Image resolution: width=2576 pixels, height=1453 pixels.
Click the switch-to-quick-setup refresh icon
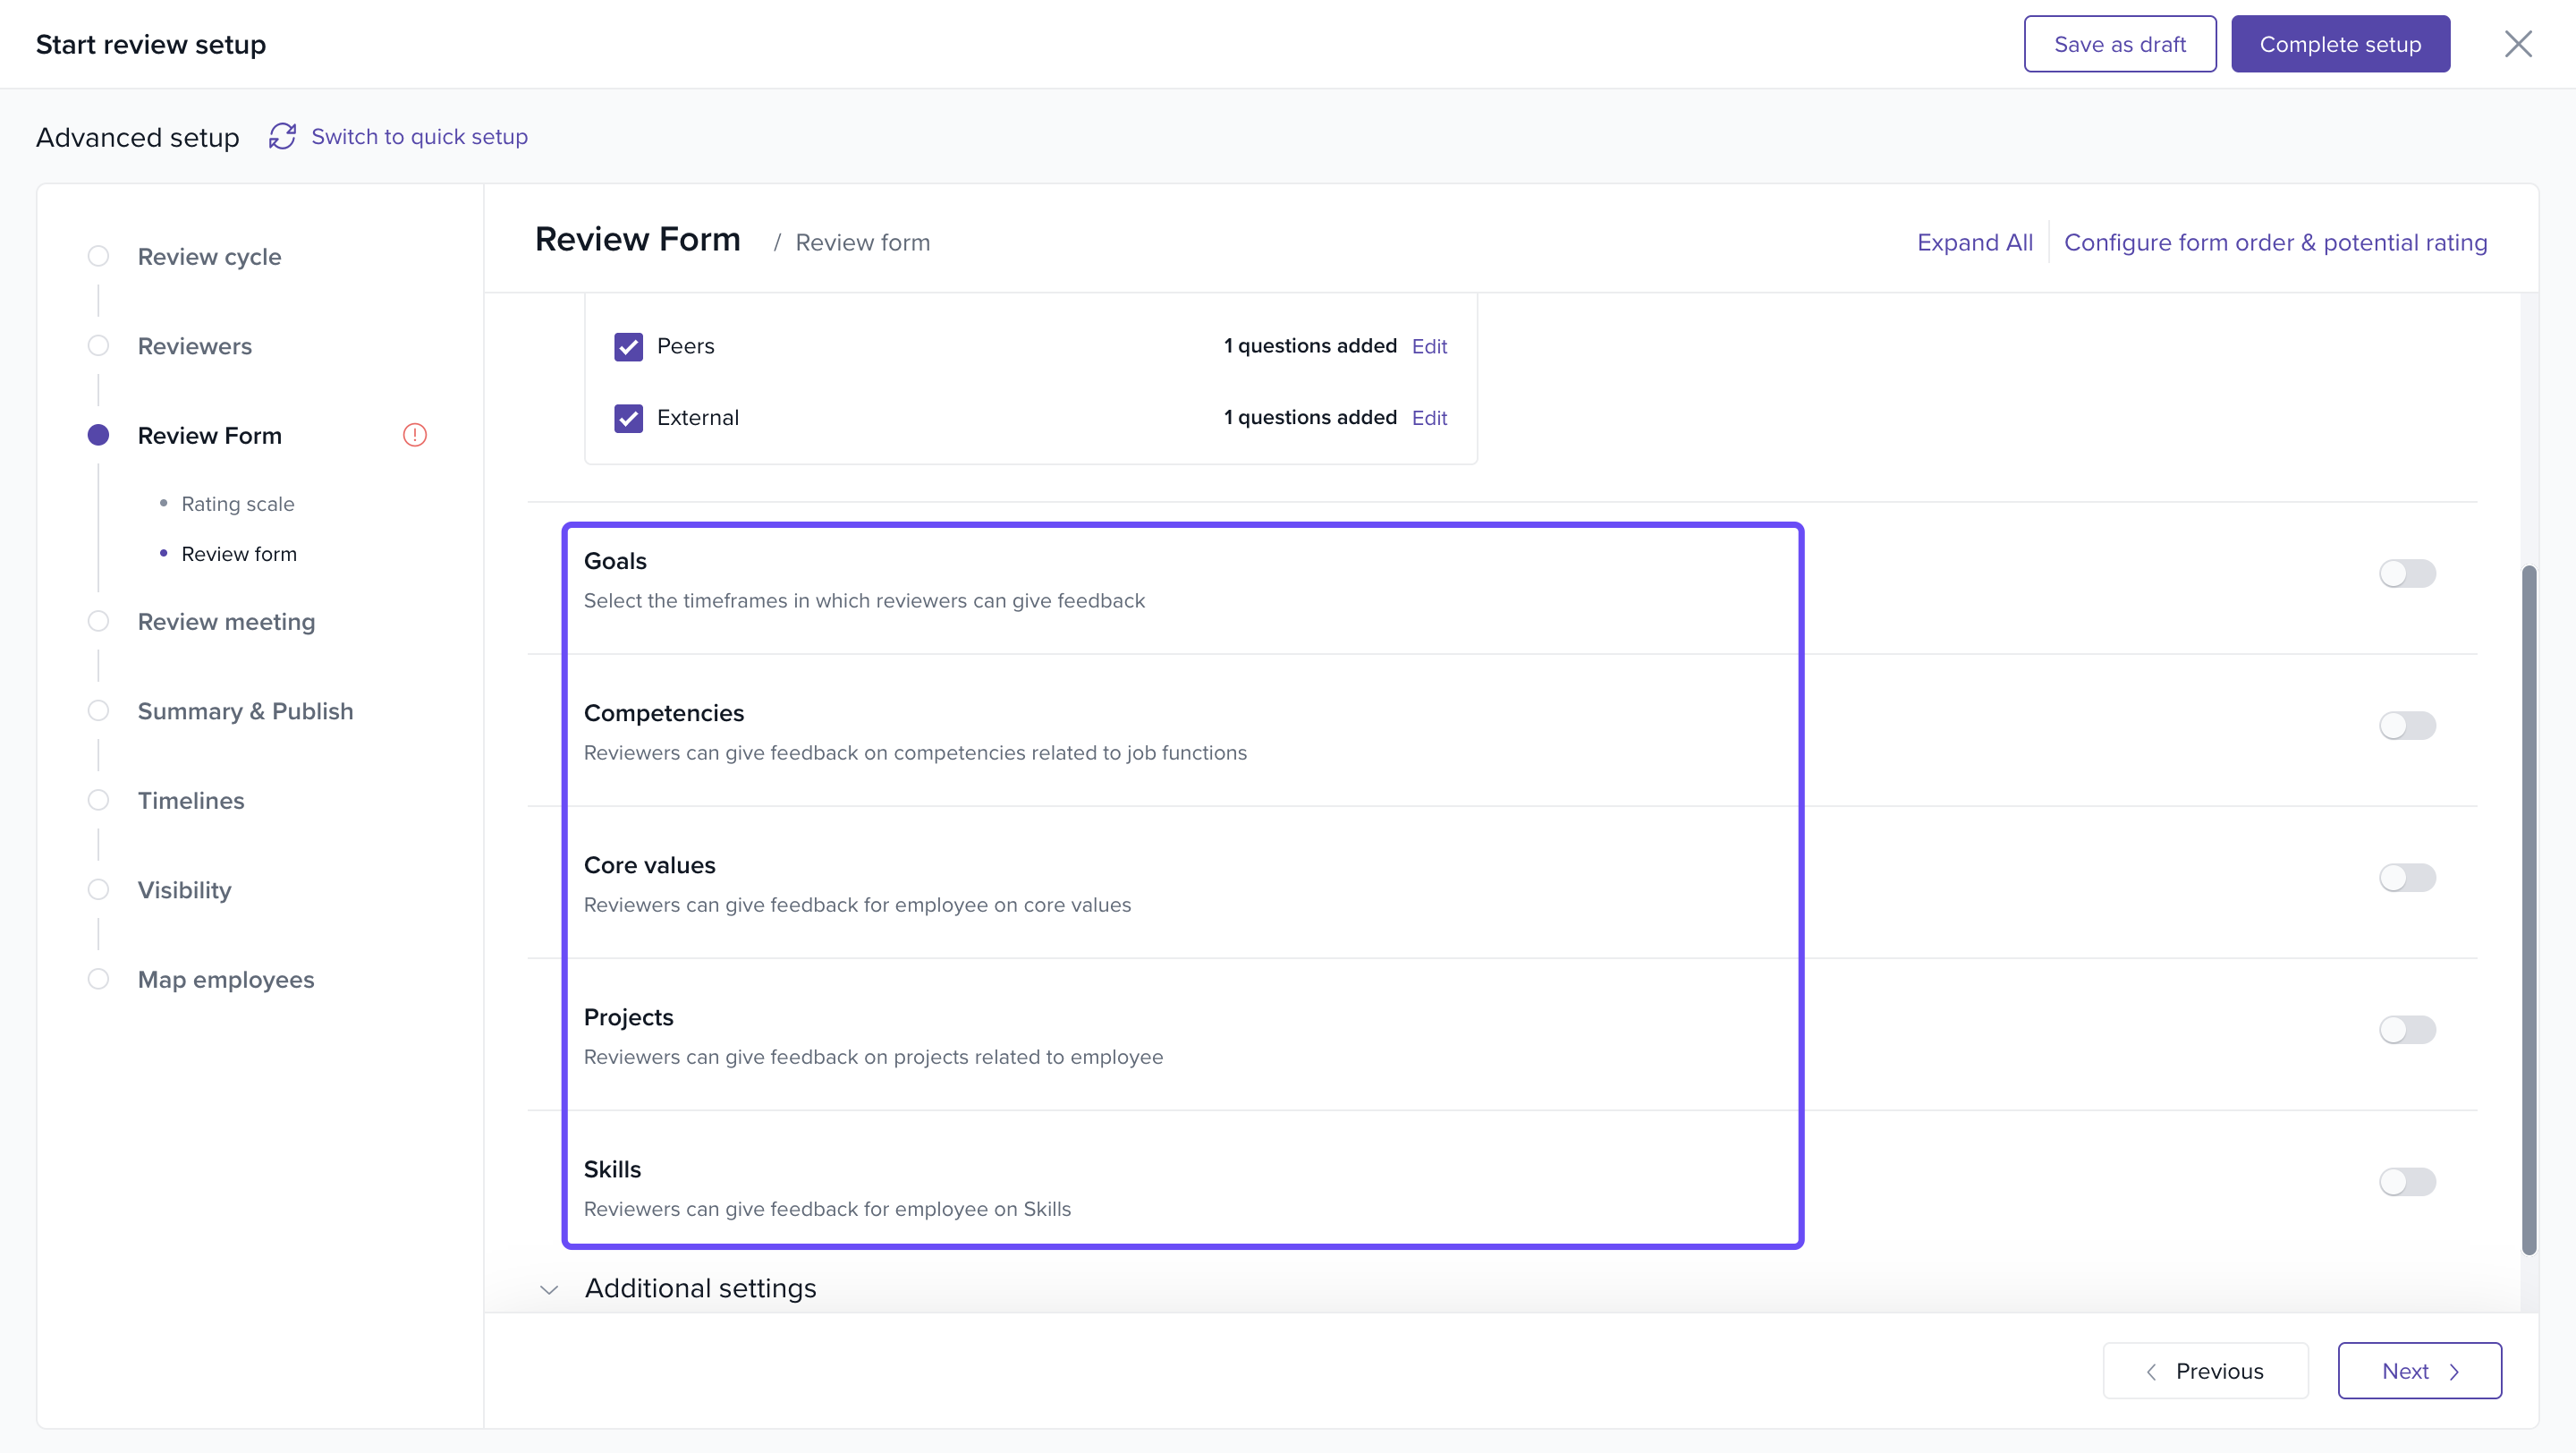click(x=282, y=136)
